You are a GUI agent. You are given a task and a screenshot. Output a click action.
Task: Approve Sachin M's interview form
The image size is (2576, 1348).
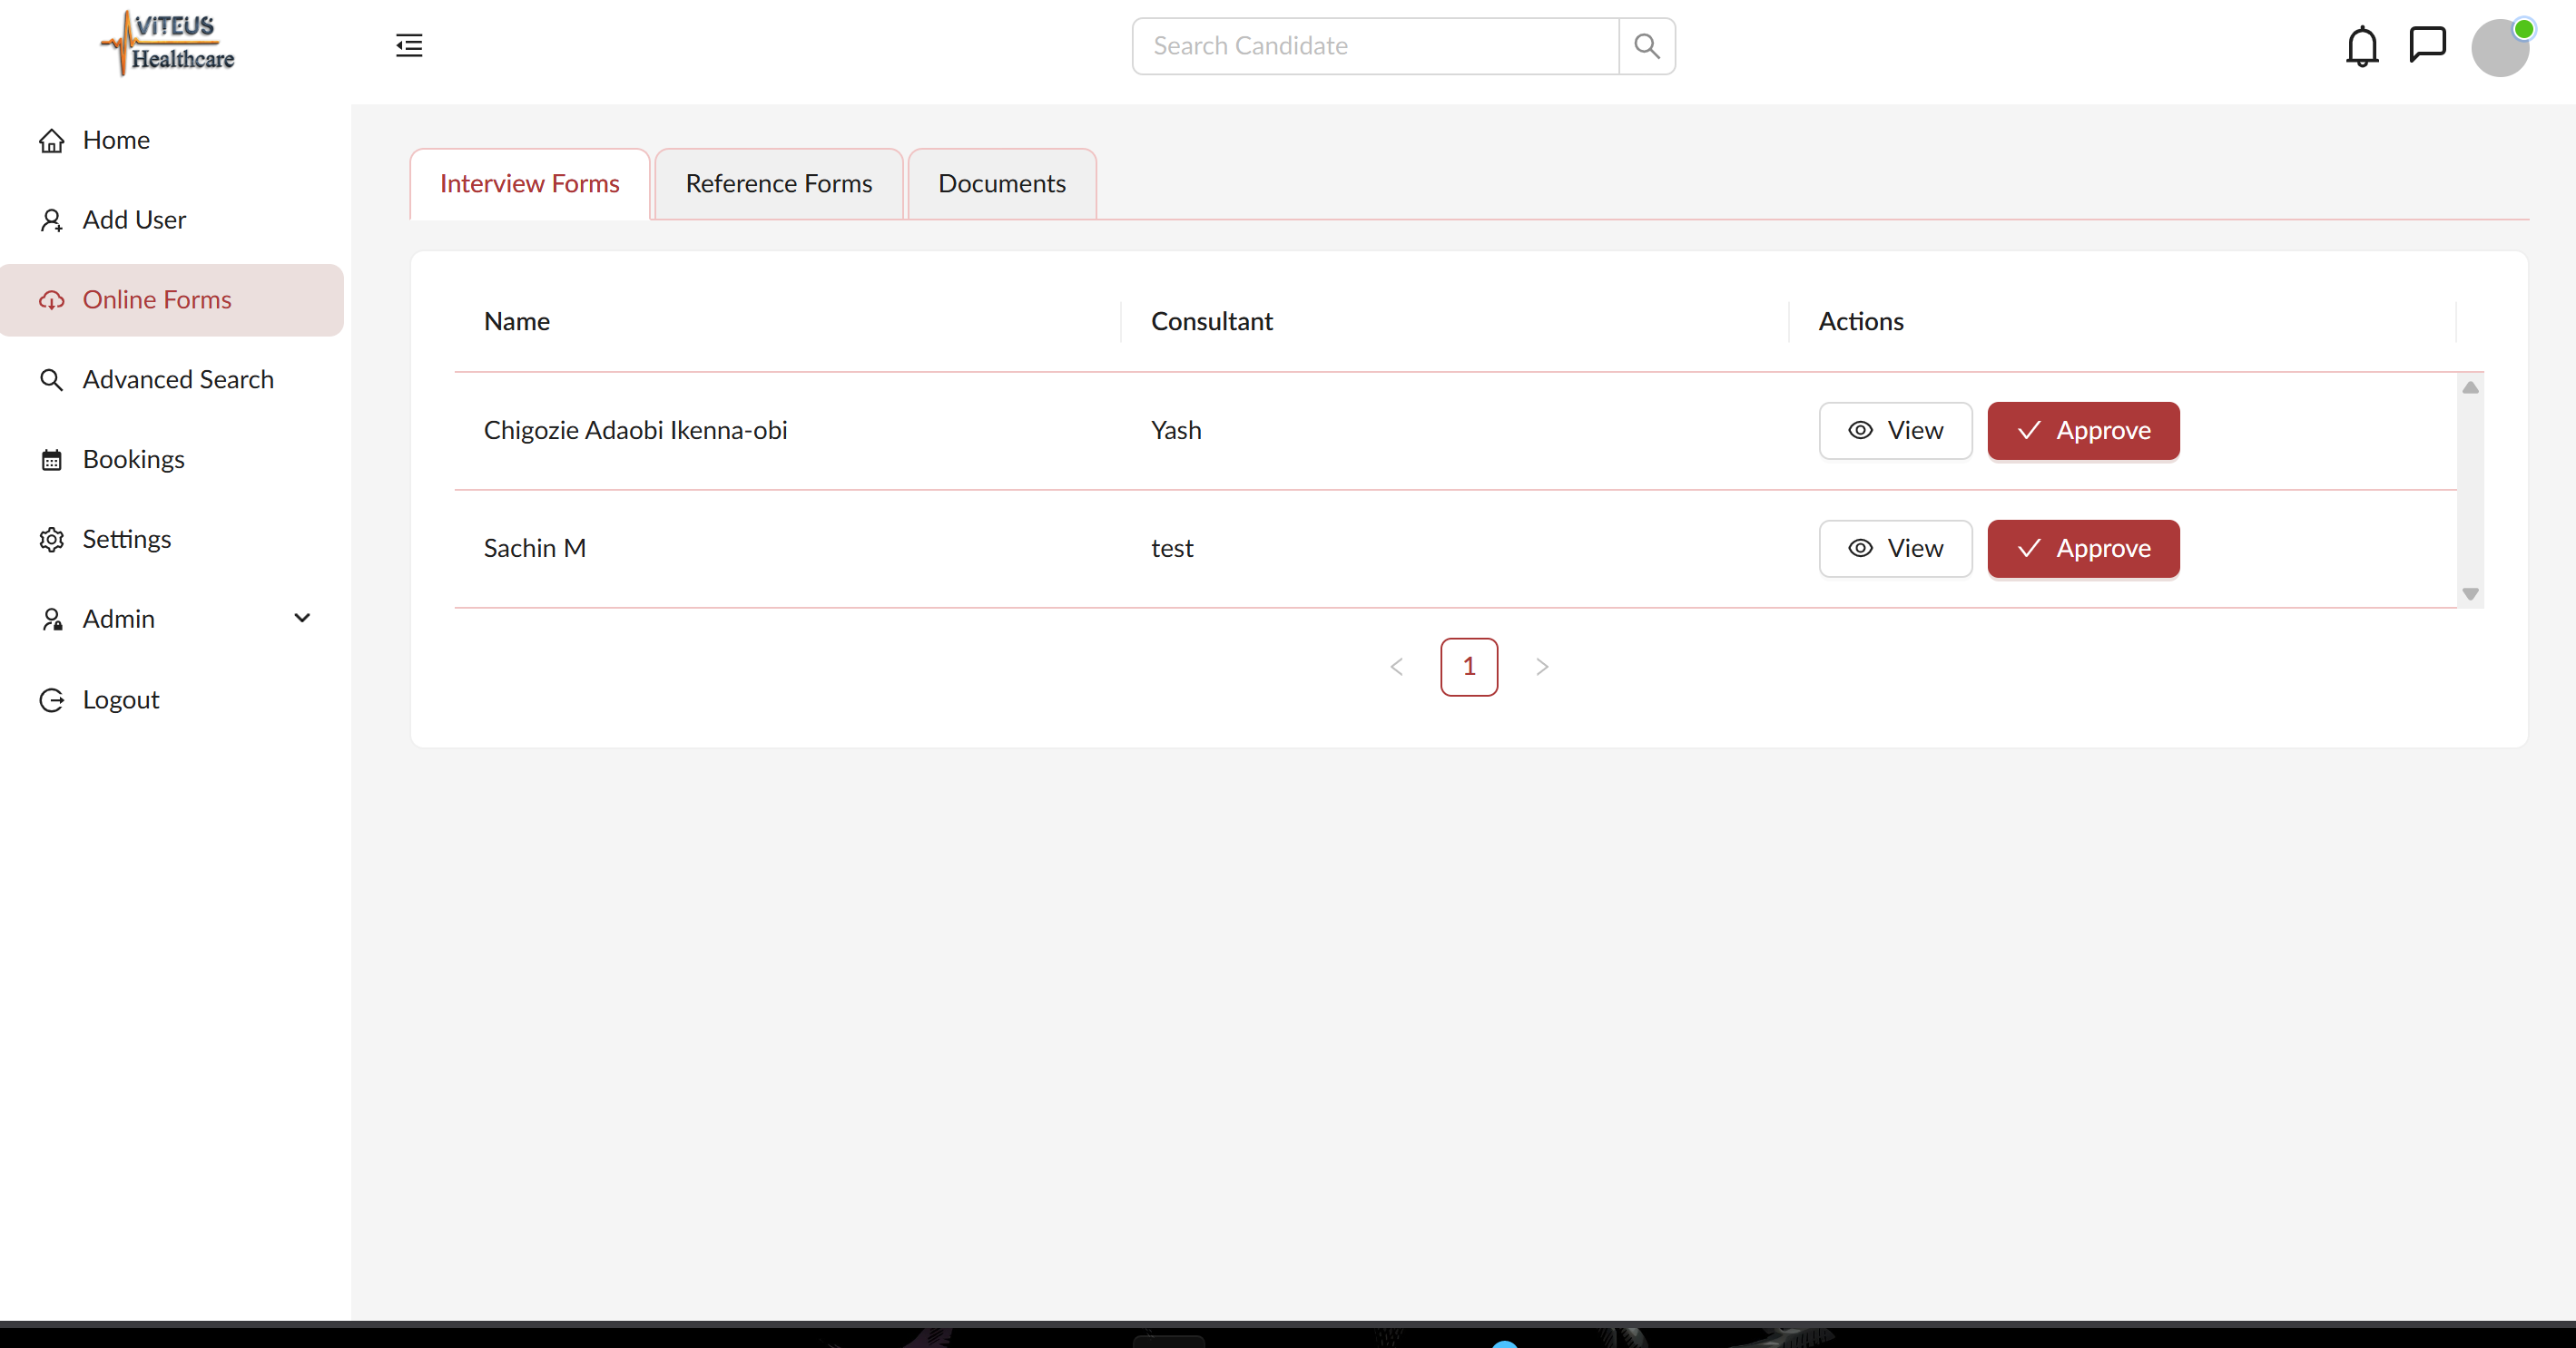click(x=2083, y=549)
